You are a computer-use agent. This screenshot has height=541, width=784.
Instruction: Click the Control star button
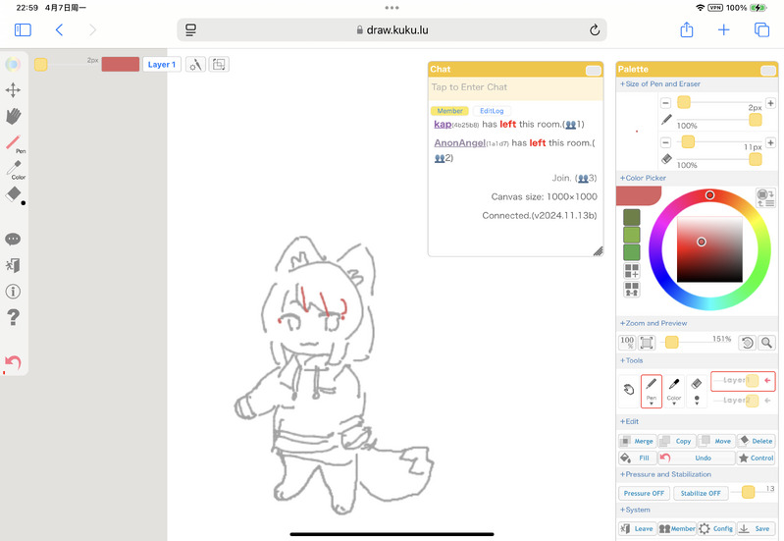[756, 458]
